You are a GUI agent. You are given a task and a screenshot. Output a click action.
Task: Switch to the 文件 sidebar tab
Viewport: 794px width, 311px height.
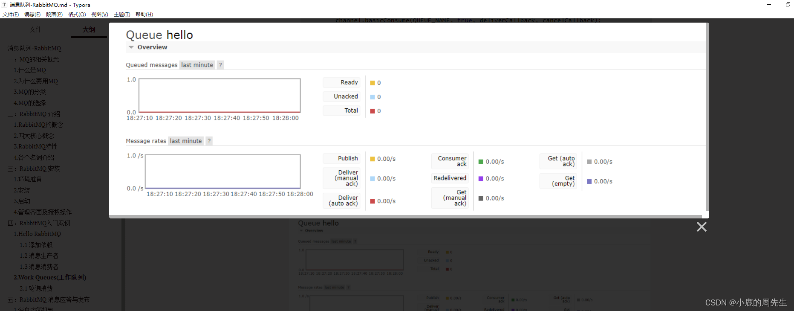click(35, 29)
